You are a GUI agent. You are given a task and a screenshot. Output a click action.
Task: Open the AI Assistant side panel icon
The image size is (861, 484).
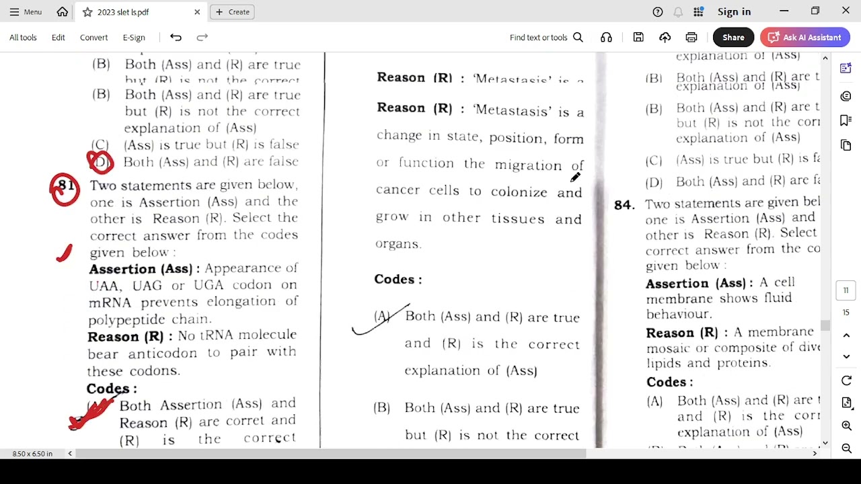(846, 68)
